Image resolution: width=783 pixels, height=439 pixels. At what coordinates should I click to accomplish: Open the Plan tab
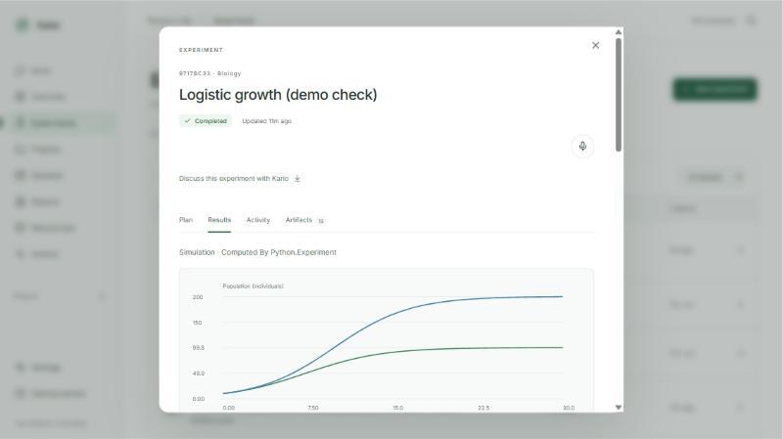[x=186, y=220]
